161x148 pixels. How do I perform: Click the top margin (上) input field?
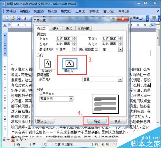pyautogui.click(x=64, y=38)
